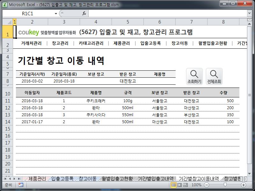Open the 기간별입출고내역 sheet tab
The image size is (255, 191).
tap(156, 179)
